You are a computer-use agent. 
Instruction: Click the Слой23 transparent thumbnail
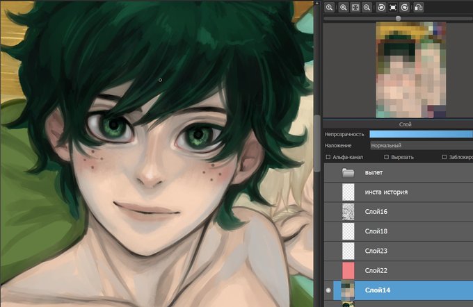(348, 251)
